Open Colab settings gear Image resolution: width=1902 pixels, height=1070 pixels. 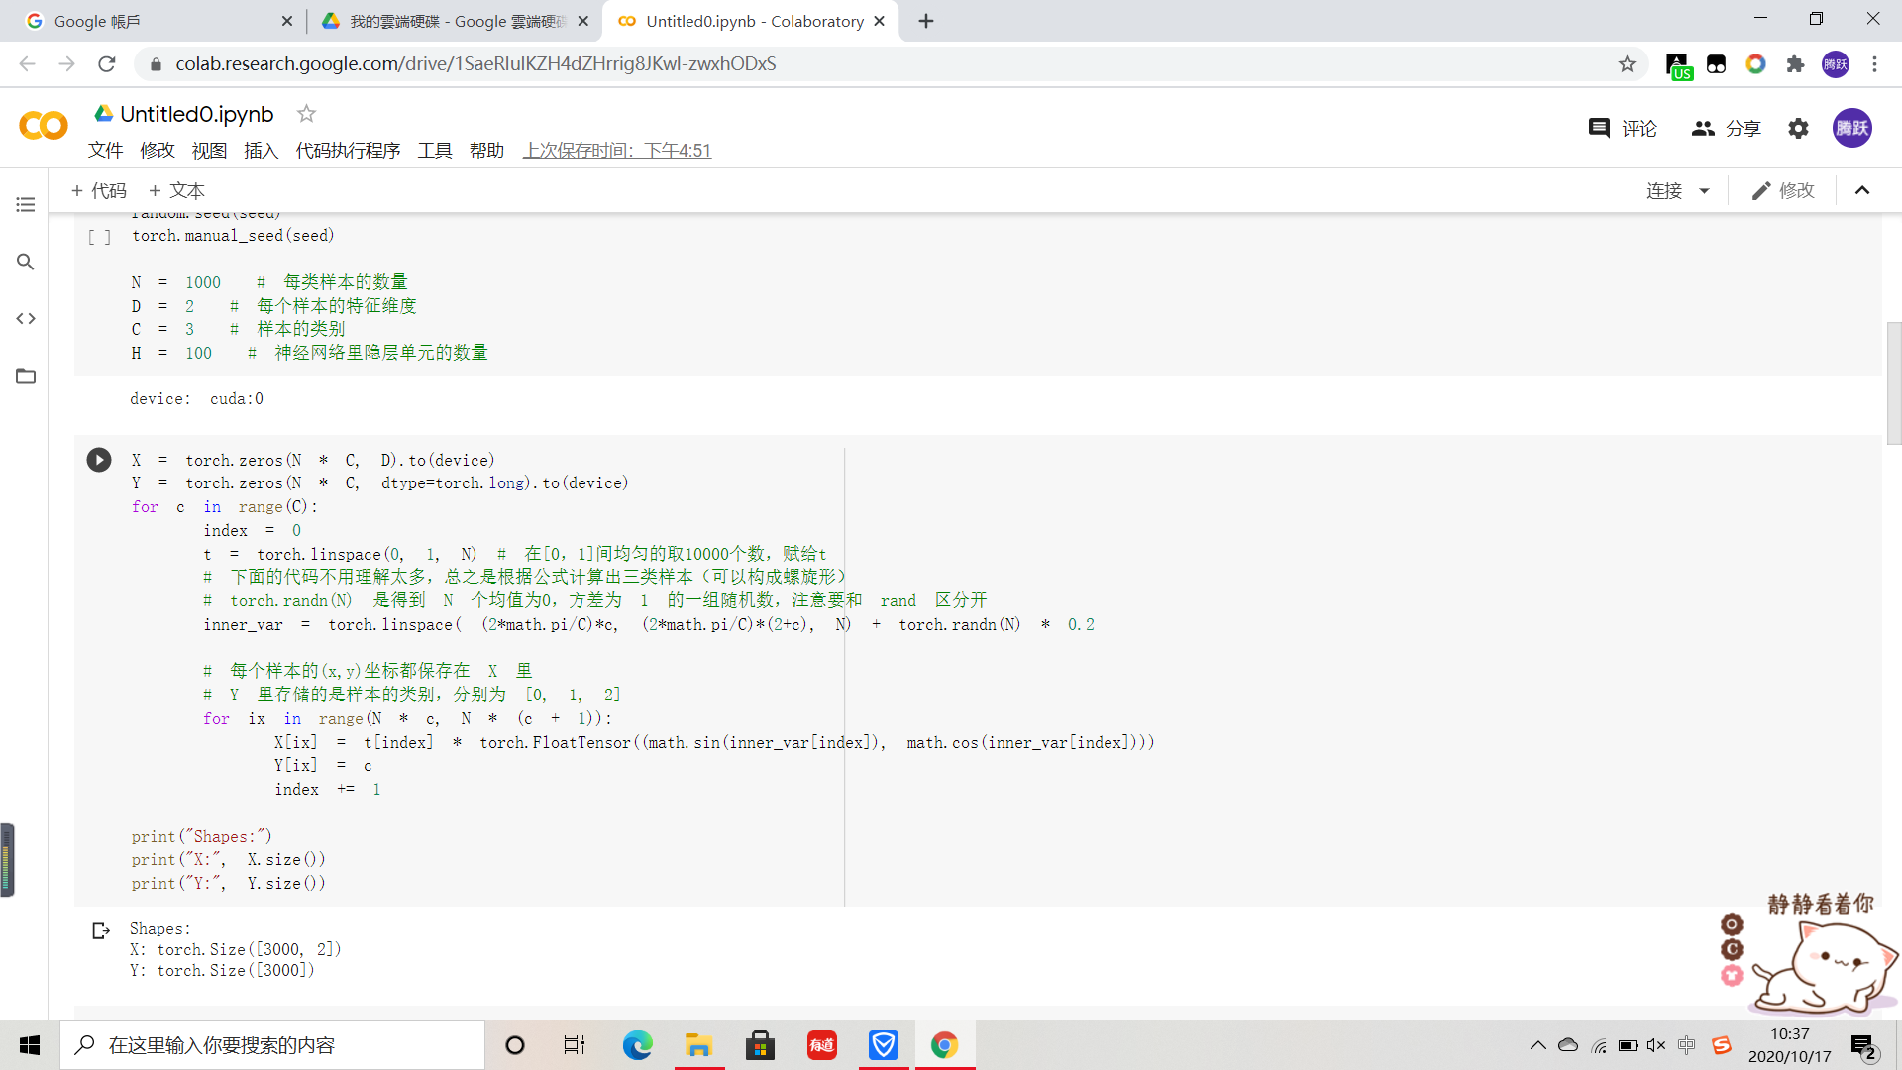coord(1798,129)
